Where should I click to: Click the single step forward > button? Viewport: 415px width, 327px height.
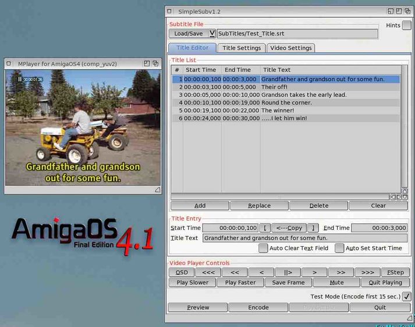[314, 272]
